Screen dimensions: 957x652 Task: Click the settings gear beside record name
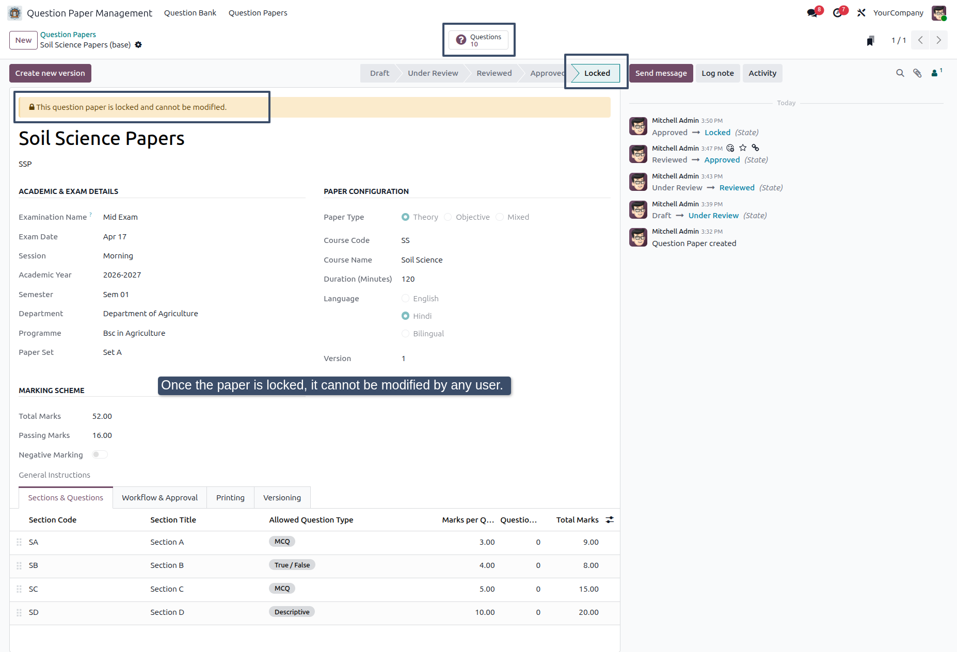pos(138,45)
